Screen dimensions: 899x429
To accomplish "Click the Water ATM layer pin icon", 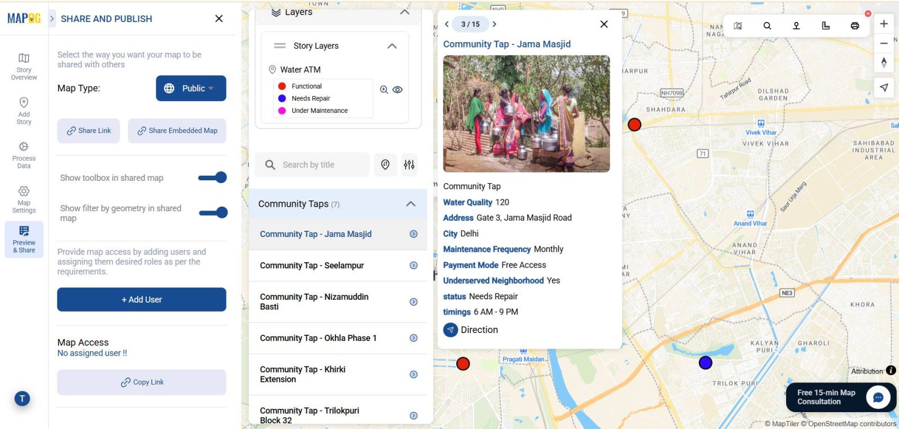I will coord(272,70).
